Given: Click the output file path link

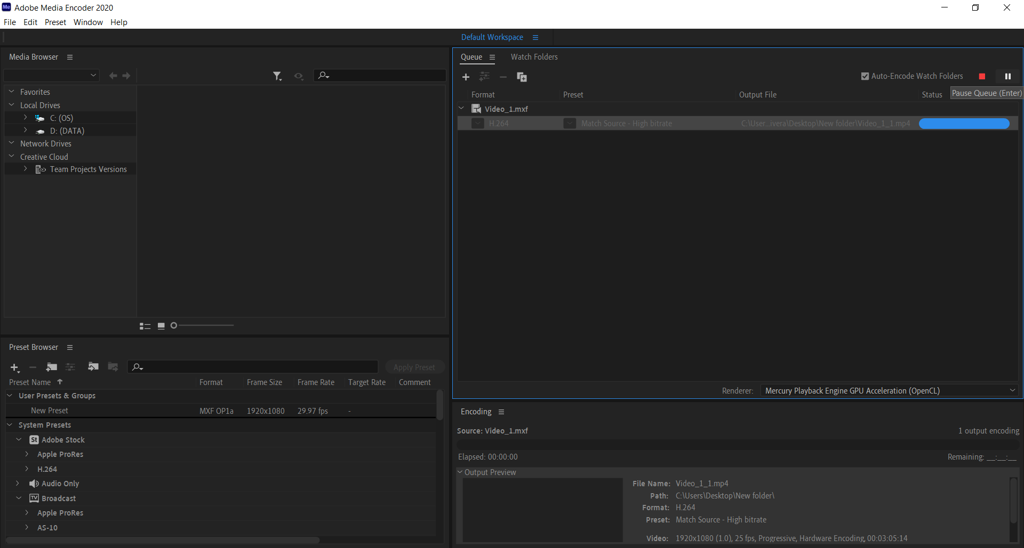Looking at the screenshot, I should (x=825, y=124).
